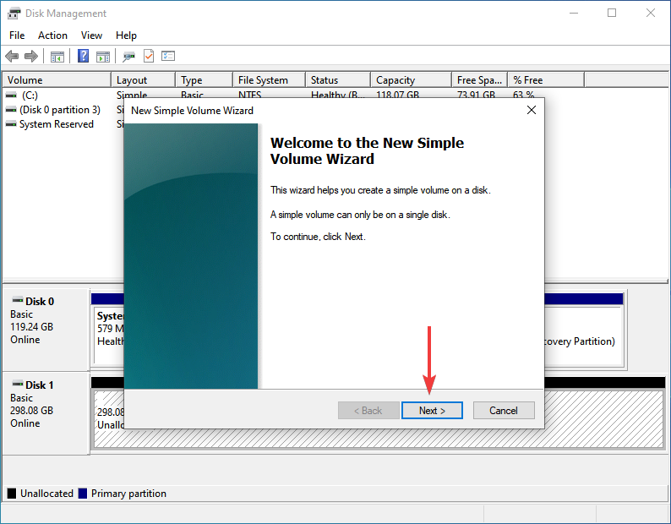
Task: Sort by the Type column header
Action: pyautogui.click(x=205, y=80)
